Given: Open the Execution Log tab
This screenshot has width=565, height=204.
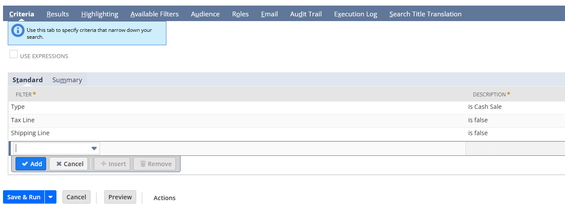Looking at the screenshot, I should (x=356, y=14).
